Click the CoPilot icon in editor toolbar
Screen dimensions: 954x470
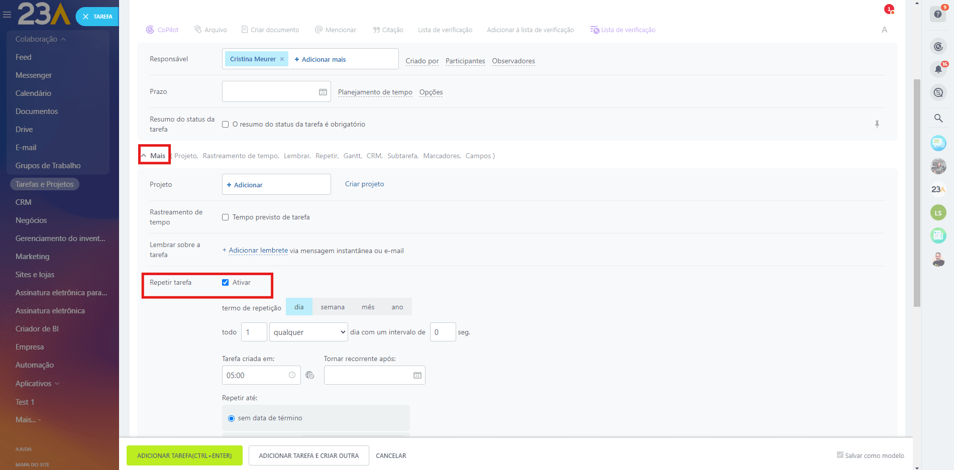point(150,30)
